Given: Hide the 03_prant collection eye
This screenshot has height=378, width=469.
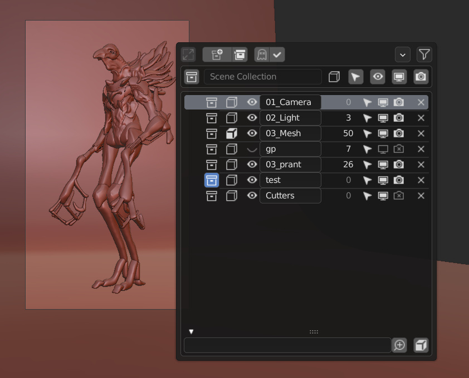Looking at the screenshot, I should (252, 164).
